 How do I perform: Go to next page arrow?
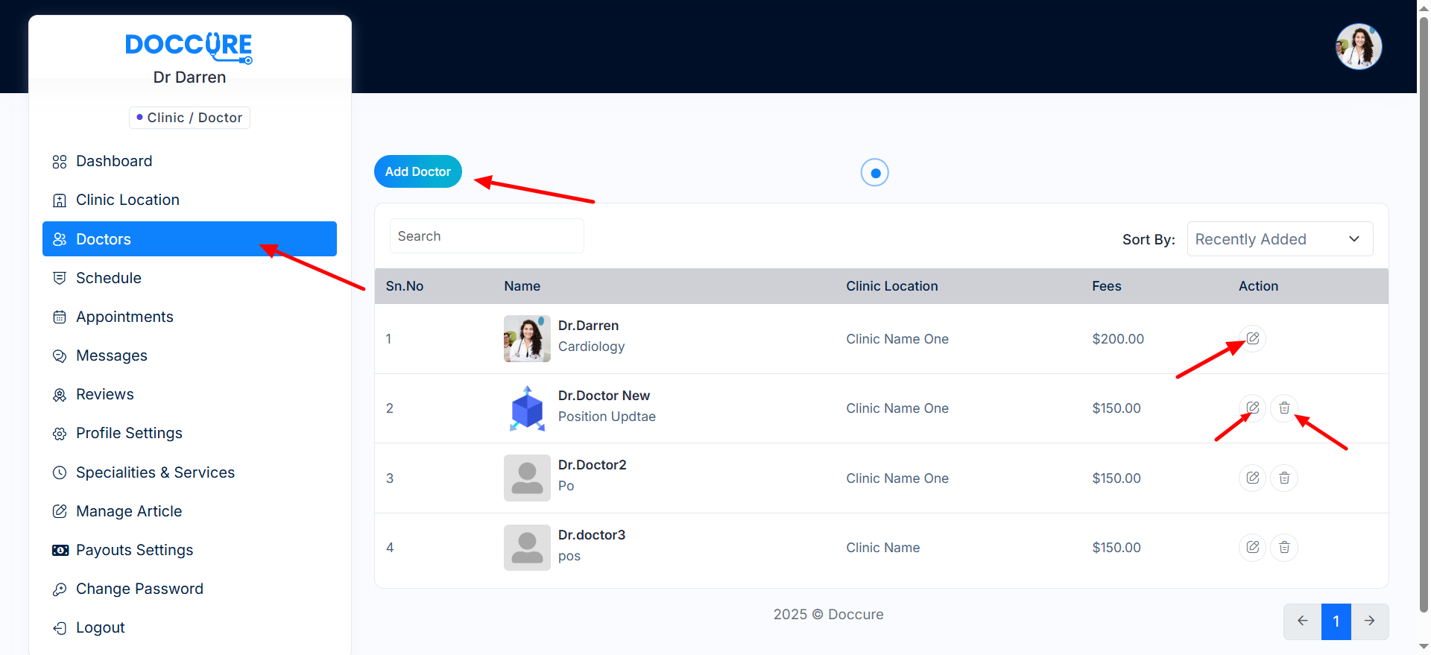(x=1370, y=621)
